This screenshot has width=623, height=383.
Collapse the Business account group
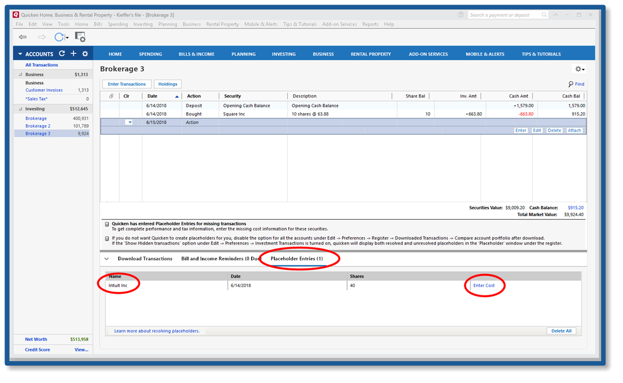(x=21, y=74)
